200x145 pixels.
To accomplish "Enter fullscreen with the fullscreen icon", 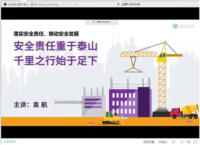I will (195, 142).
